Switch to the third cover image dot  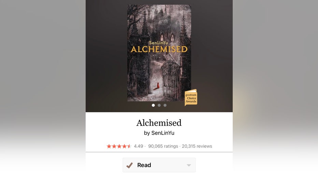click(x=165, y=105)
